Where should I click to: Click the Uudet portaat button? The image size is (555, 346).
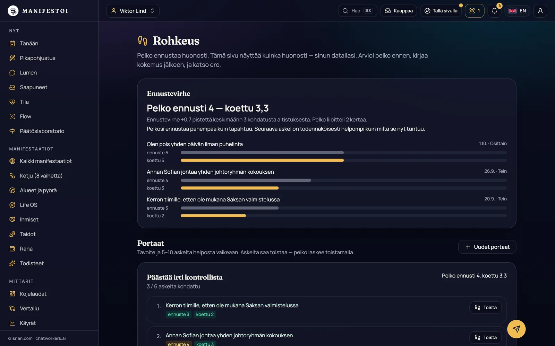487,247
